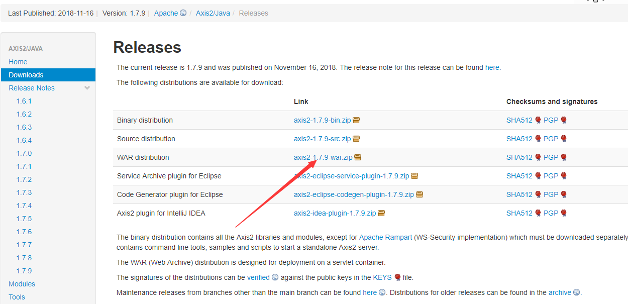This screenshot has height=304, width=628.
Task: Open the 1.7.0 release notes
Action: 24,153
